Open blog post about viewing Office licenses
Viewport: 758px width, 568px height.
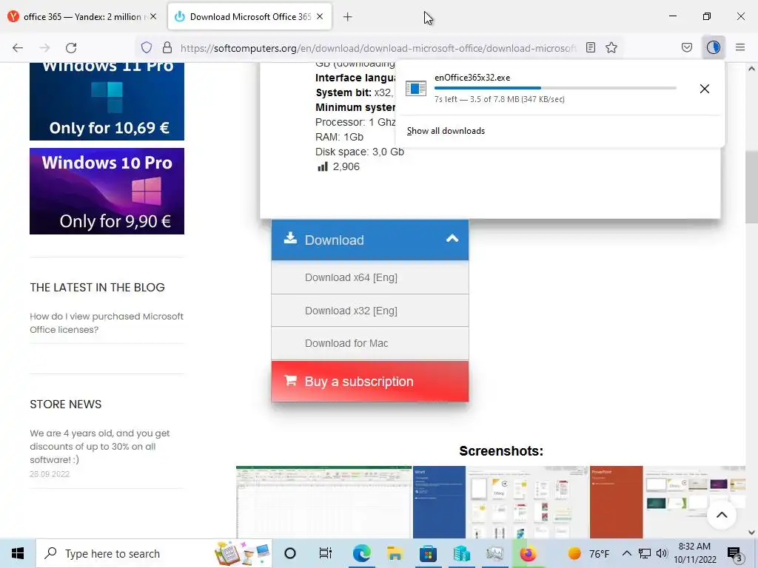[107, 323]
